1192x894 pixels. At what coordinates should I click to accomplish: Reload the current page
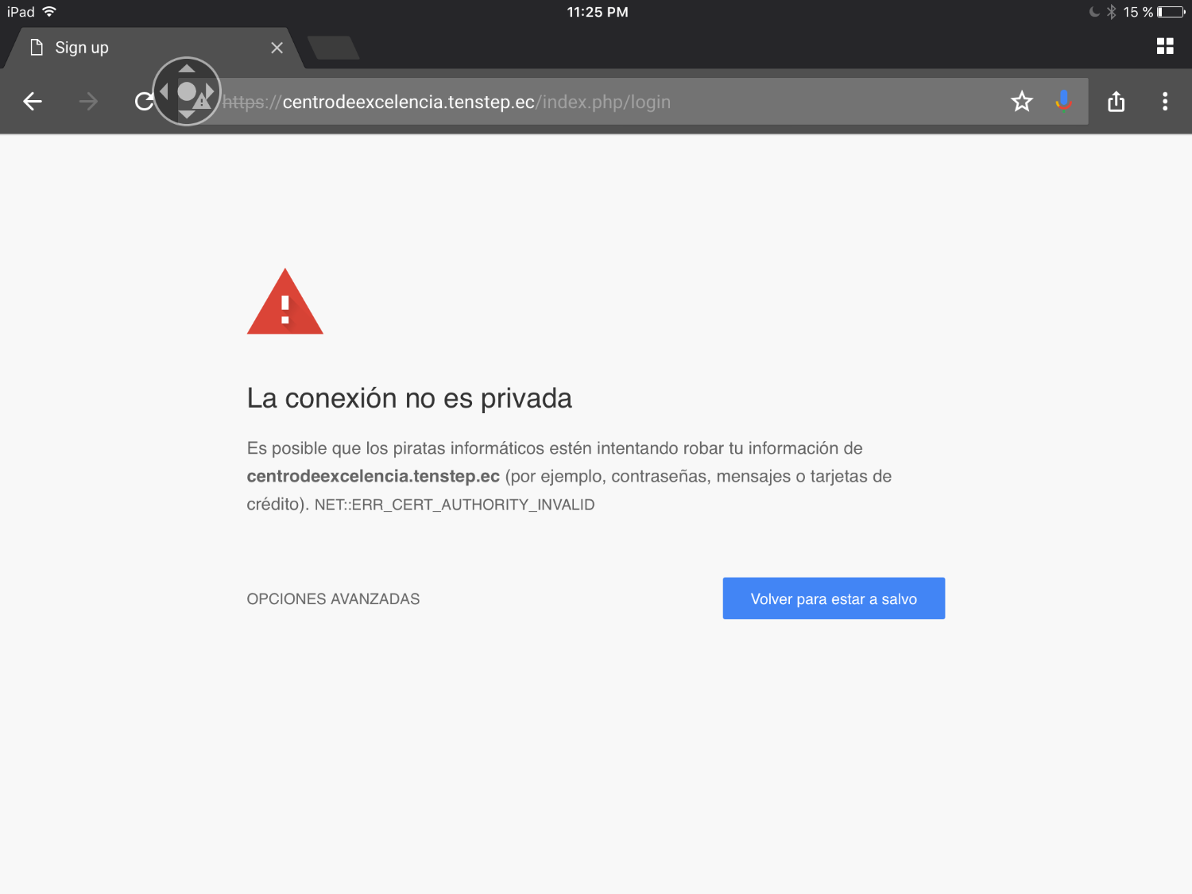point(143,102)
